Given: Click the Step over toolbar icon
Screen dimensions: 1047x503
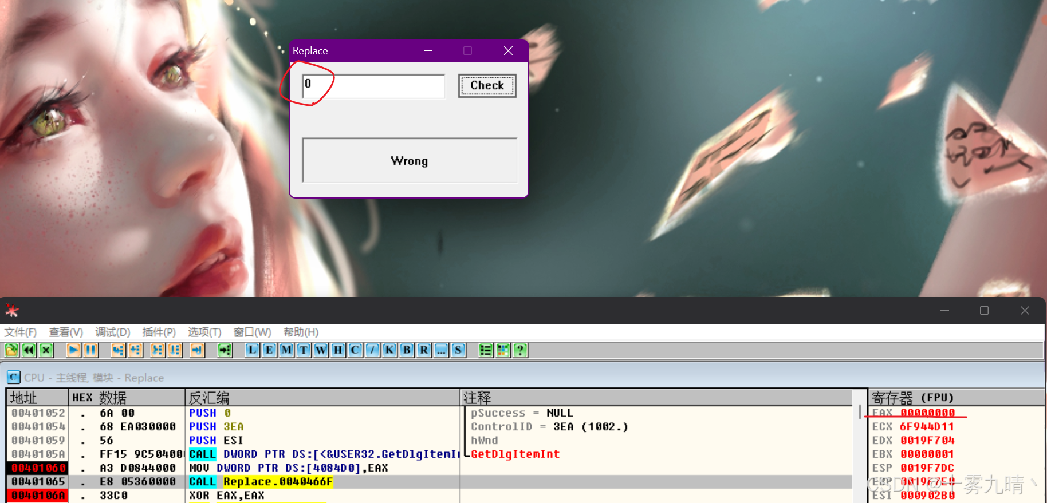Looking at the screenshot, I should click(x=135, y=350).
